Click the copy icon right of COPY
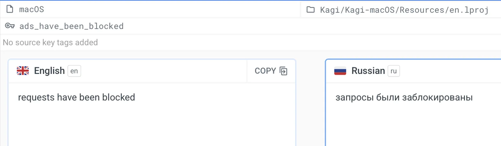 283,71
